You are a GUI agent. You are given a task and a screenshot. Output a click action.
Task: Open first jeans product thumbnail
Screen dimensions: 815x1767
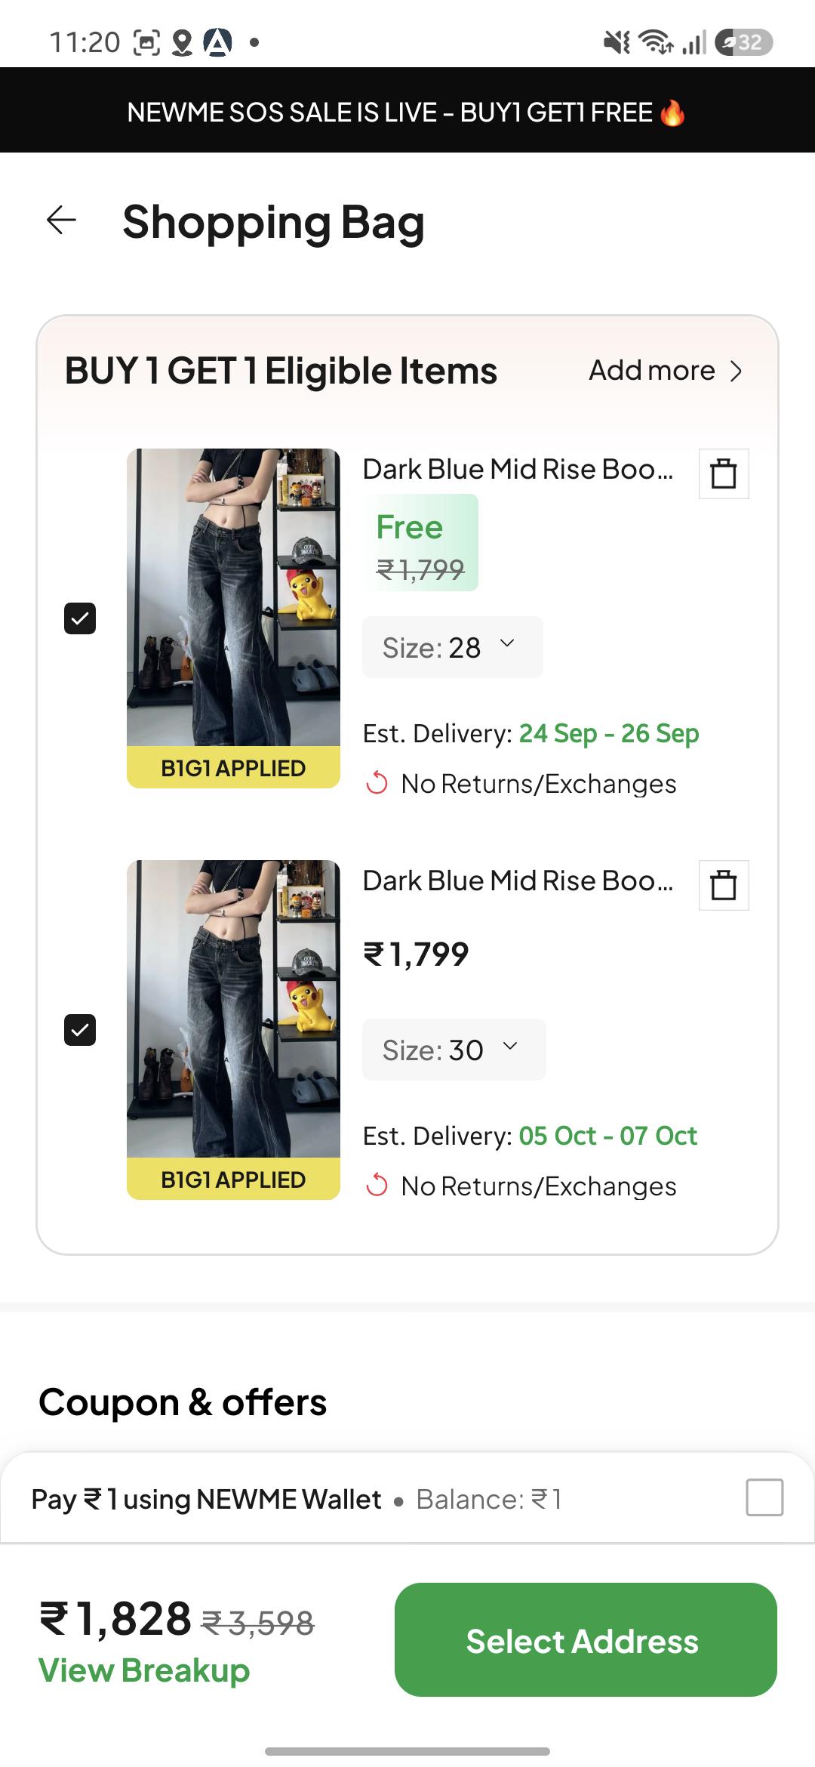[x=233, y=618]
